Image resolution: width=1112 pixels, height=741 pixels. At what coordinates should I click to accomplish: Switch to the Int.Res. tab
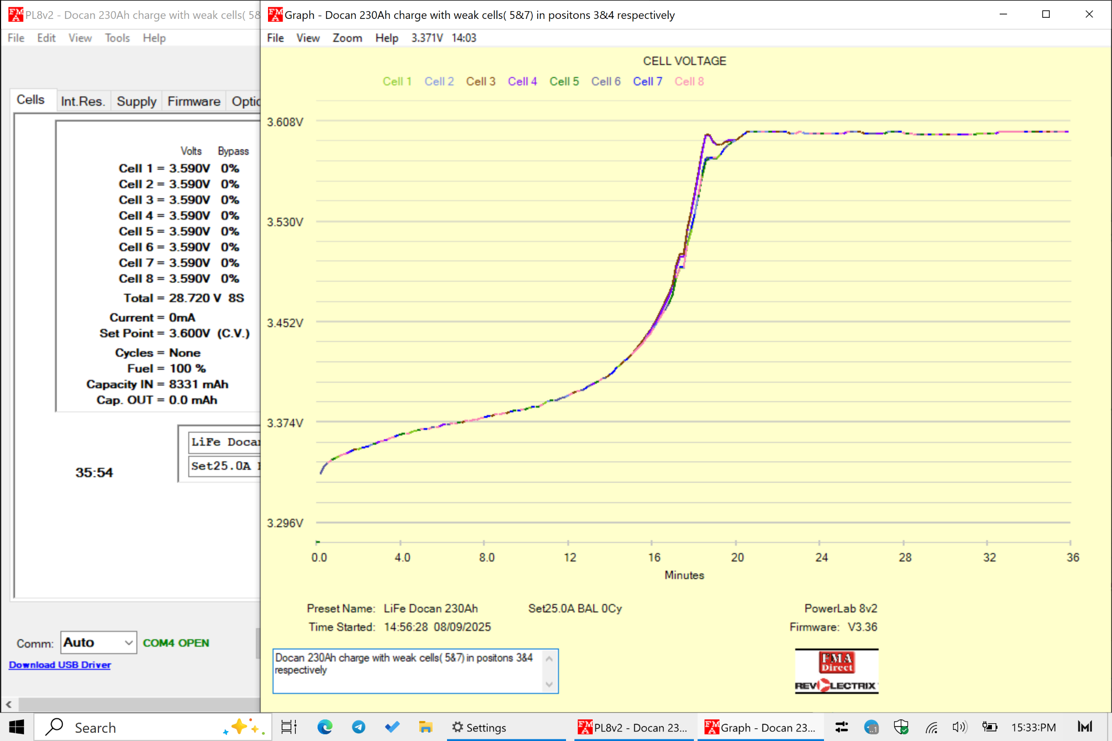(82, 101)
